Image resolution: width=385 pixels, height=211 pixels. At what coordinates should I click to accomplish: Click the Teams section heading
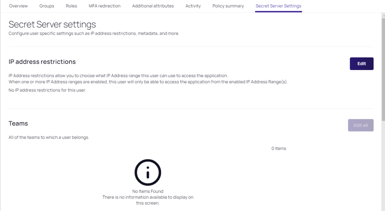pyautogui.click(x=18, y=123)
